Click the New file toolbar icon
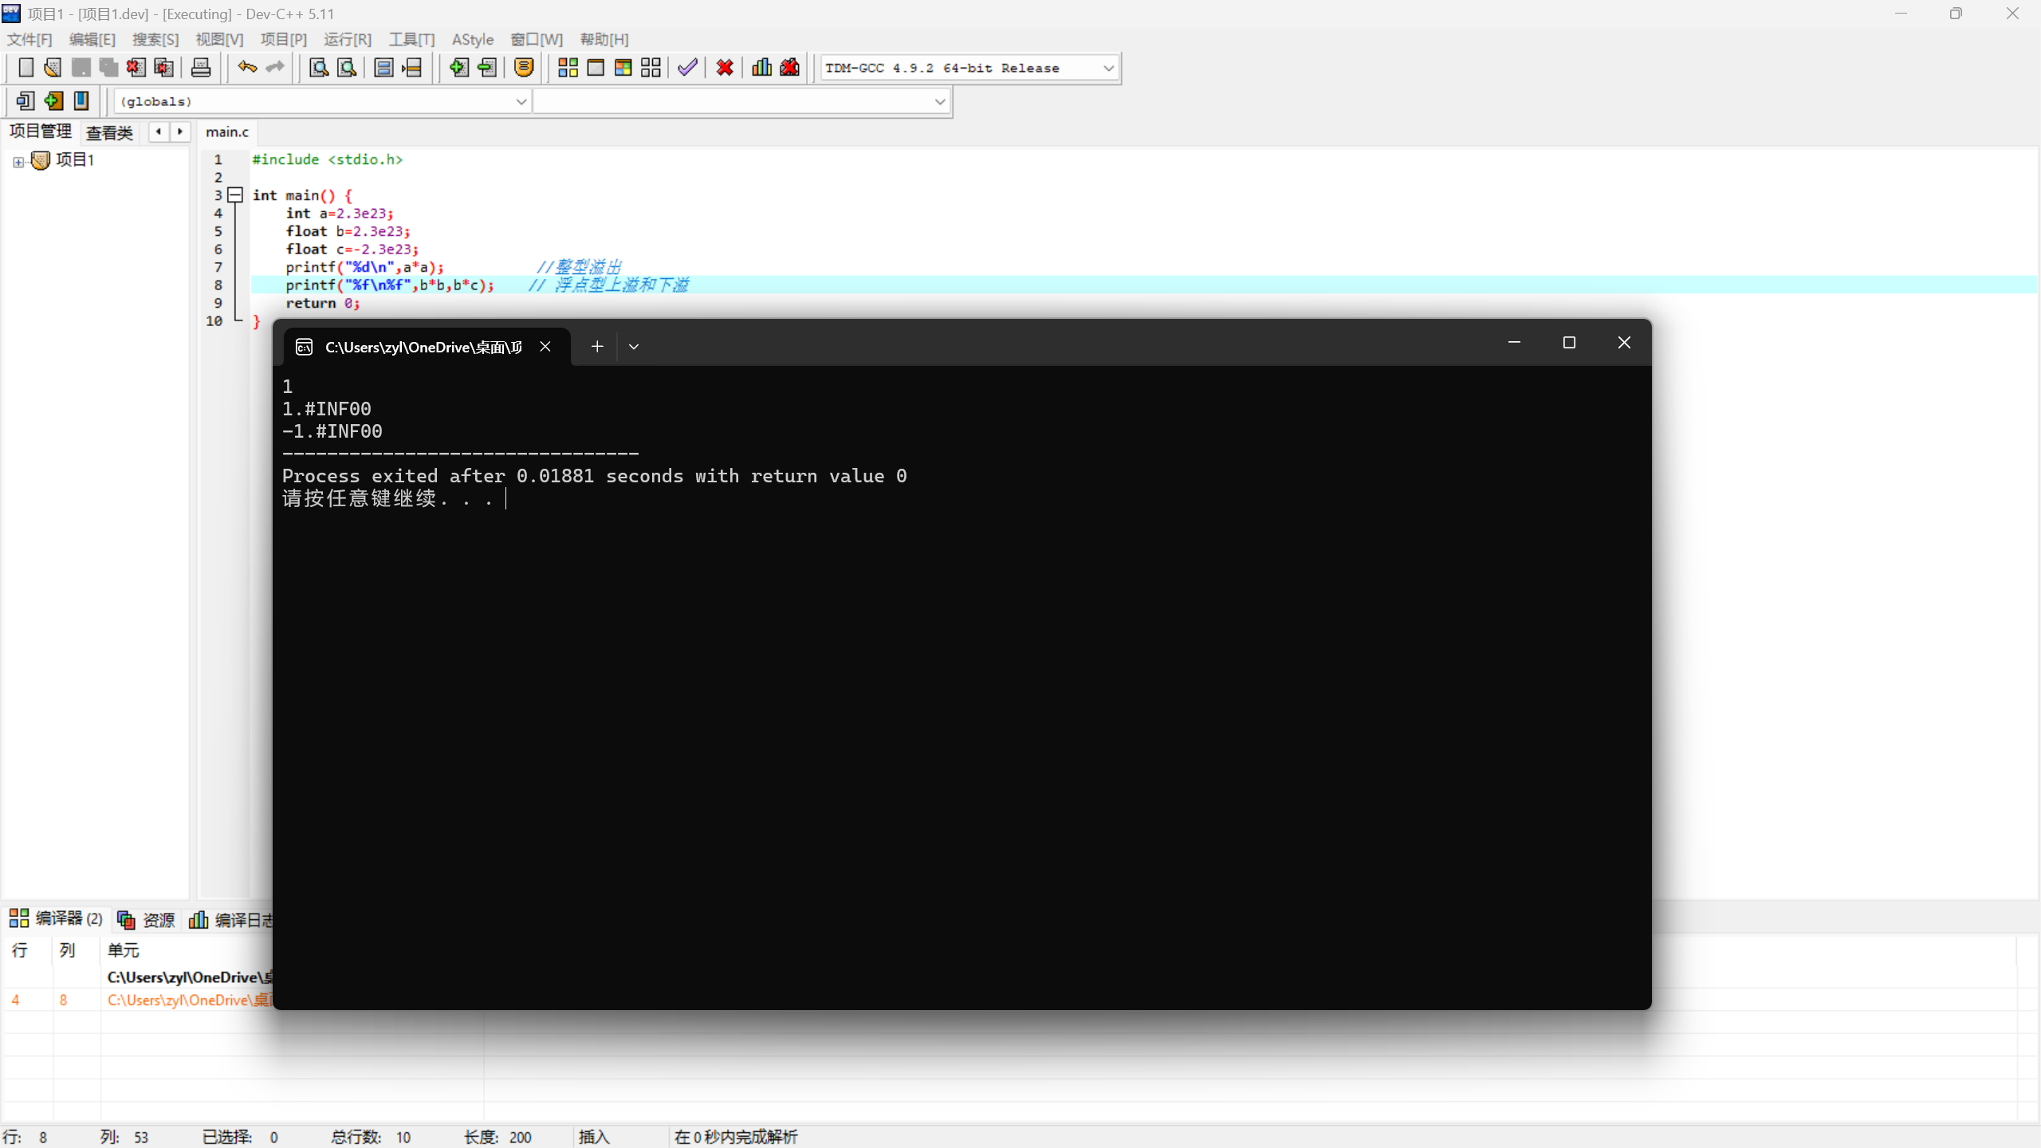2041x1148 pixels. tap(26, 68)
